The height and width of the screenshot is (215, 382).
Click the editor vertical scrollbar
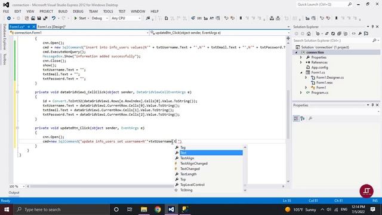coord(288,114)
